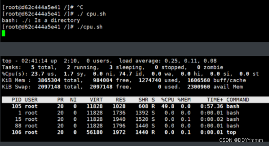Click the %CPU column header
The height and width of the screenshot is (146, 269).
(x=168, y=100)
